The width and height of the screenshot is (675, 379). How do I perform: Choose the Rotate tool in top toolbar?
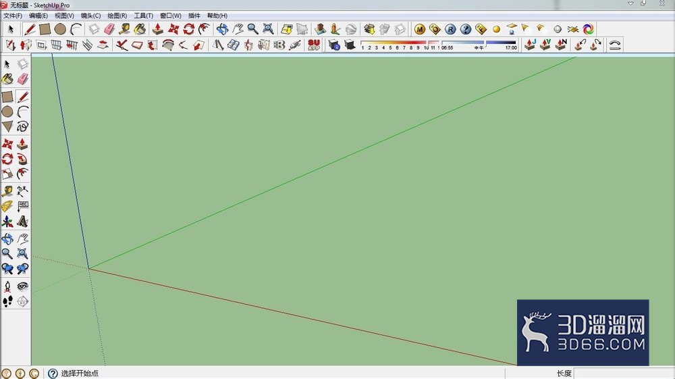(x=188, y=29)
